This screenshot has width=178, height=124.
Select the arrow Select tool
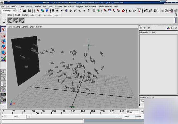coord(3,30)
